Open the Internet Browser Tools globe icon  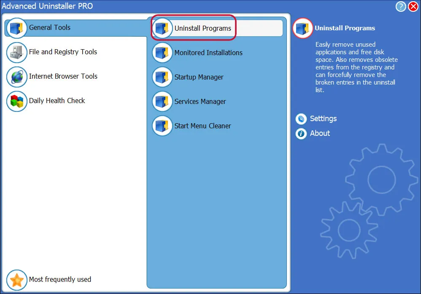(x=16, y=77)
